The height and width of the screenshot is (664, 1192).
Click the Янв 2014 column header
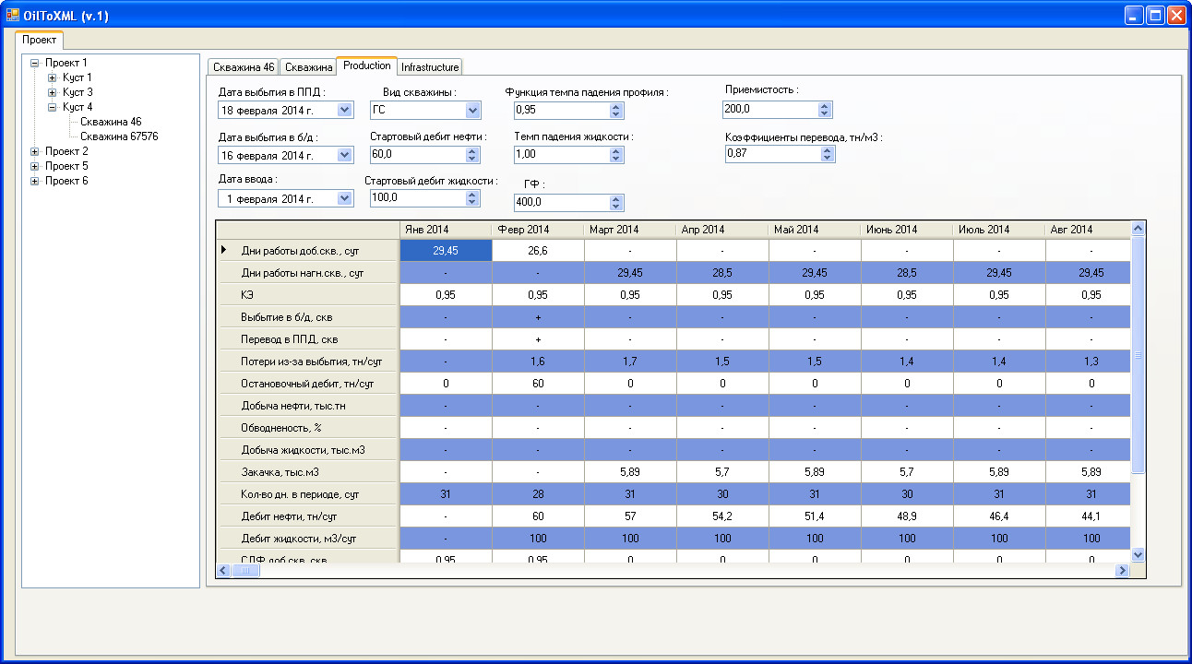click(x=446, y=229)
